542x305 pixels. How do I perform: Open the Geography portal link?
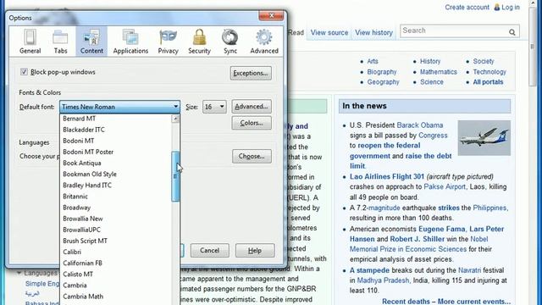pyautogui.click(x=383, y=82)
